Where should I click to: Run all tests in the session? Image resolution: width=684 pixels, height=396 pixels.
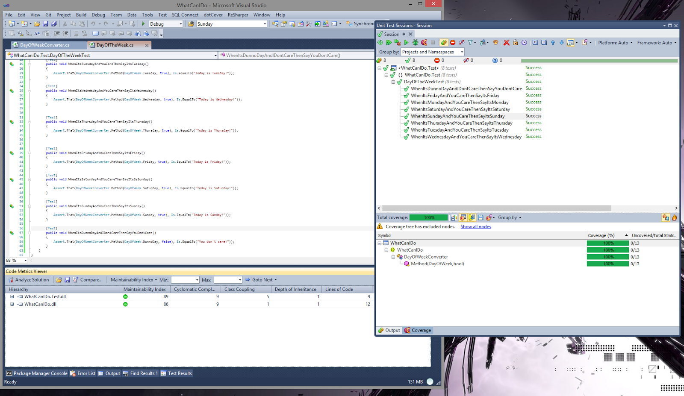tap(389, 42)
